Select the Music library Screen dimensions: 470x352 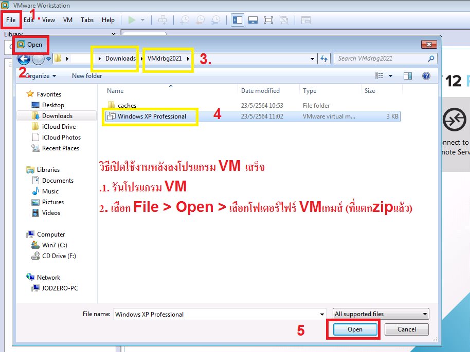[x=50, y=191]
